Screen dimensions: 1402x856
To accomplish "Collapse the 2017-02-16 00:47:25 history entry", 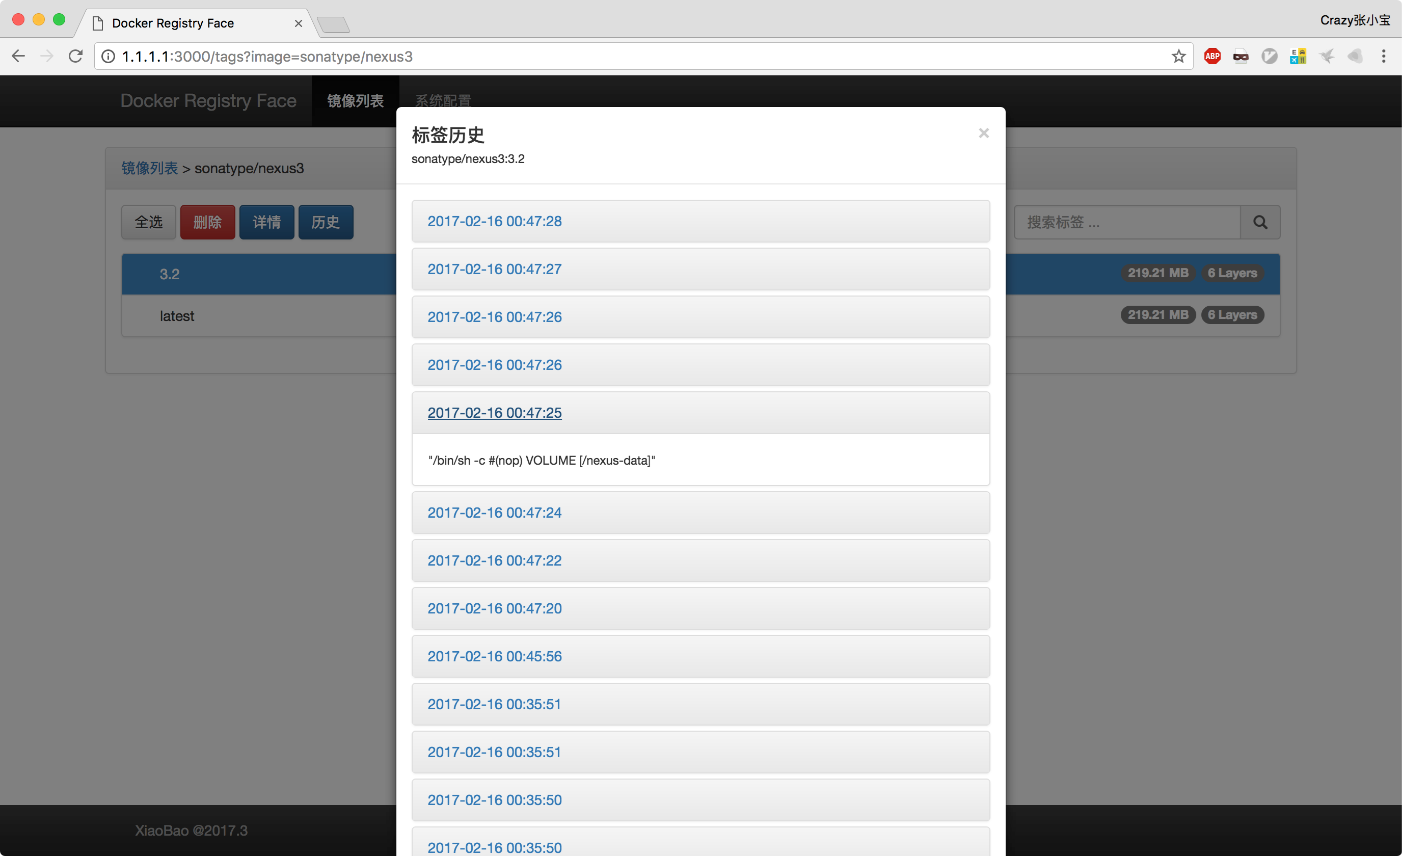I will (x=494, y=413).
